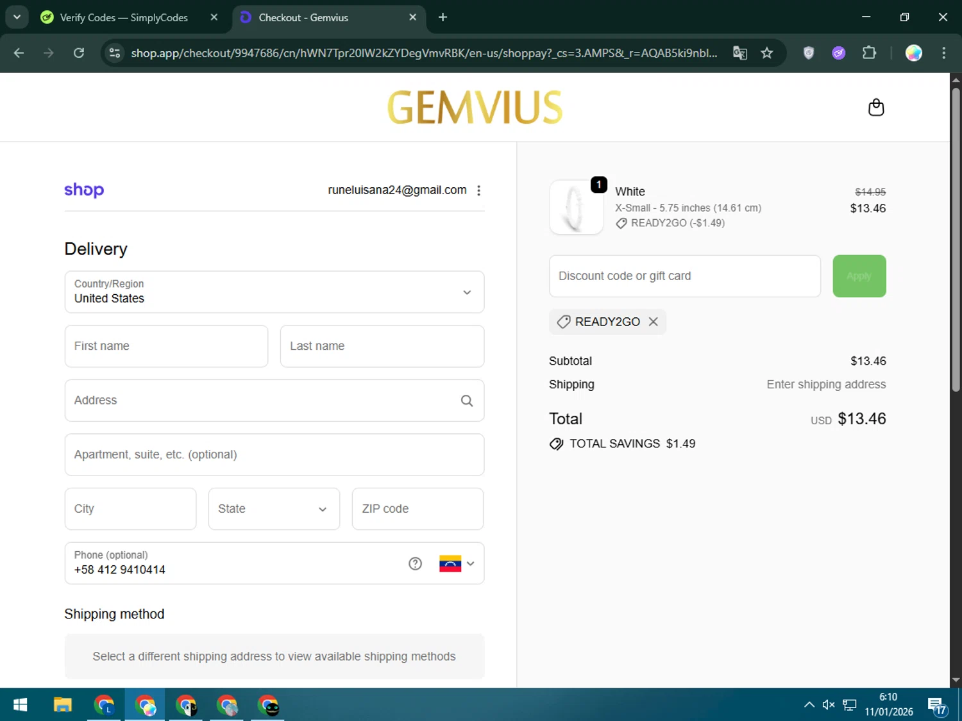Open the shield extension icon
This screenshot has width=962, height=721.
(x=809, y=53)
